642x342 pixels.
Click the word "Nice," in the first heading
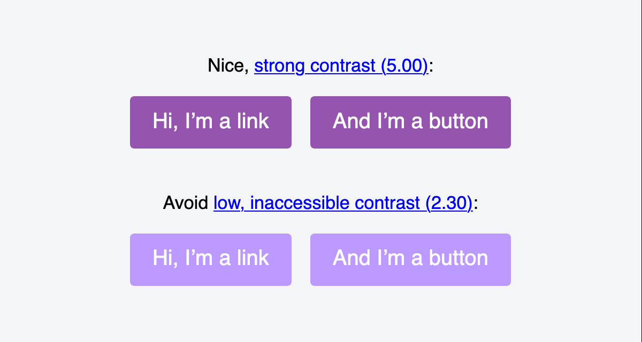[228, 66]
